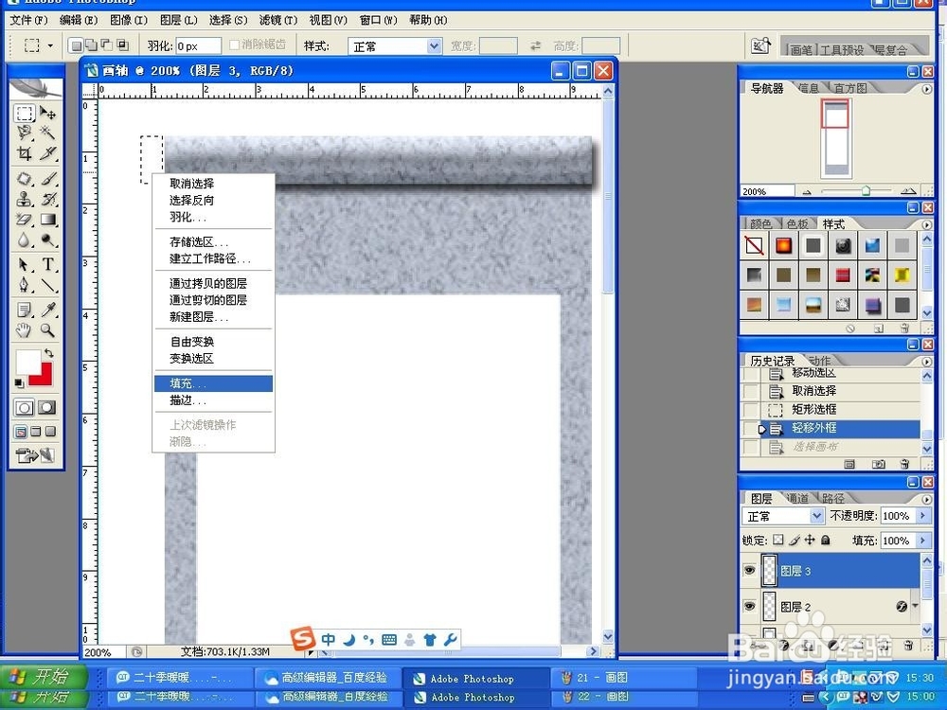Select the Eyedropper tool

[47, 310]
